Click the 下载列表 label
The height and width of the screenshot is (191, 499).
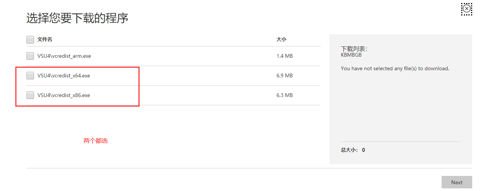tap(354, 49)
